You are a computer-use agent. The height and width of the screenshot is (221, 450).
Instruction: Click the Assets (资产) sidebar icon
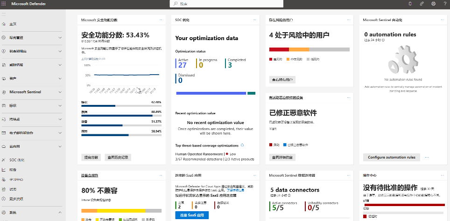point(4,78)
